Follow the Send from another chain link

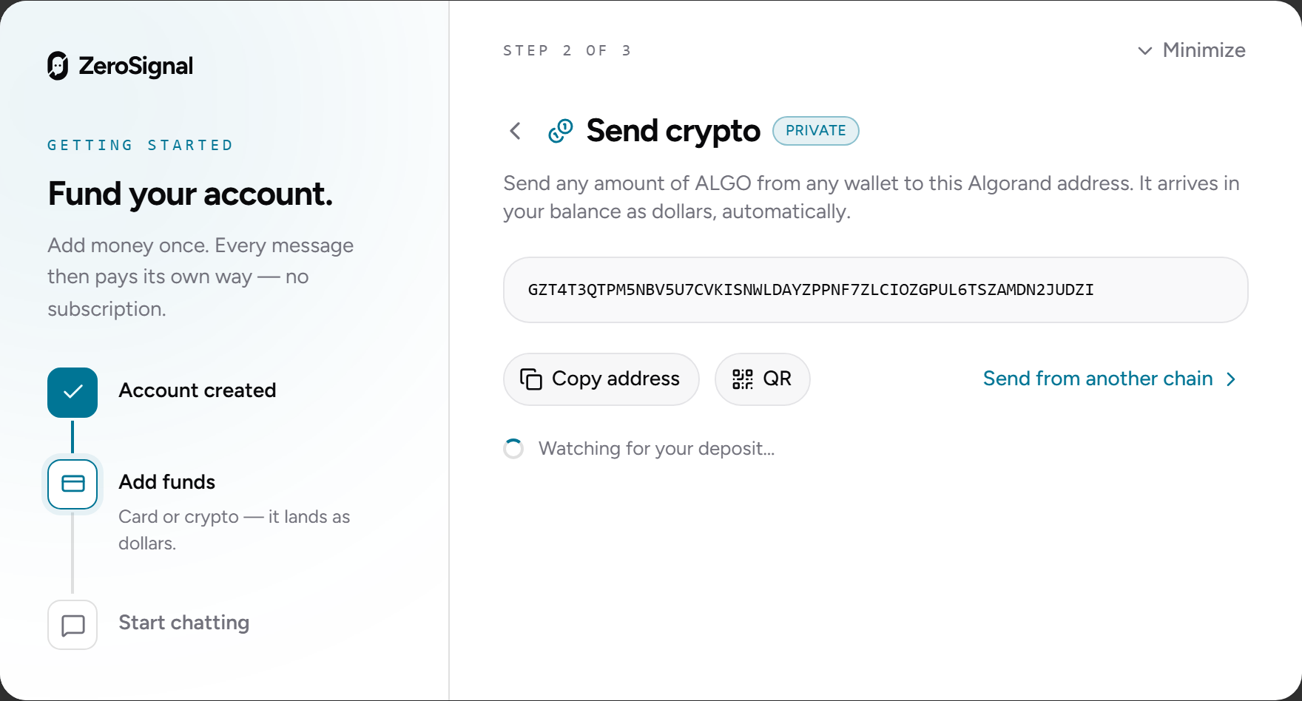pyautogui.click(x=1098, y=379)
